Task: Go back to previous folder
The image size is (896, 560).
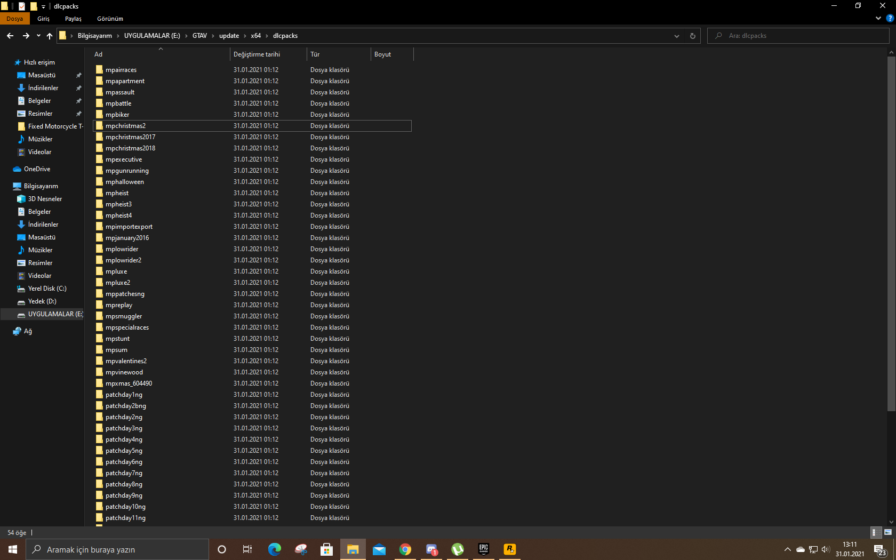Action: [10, 36]
